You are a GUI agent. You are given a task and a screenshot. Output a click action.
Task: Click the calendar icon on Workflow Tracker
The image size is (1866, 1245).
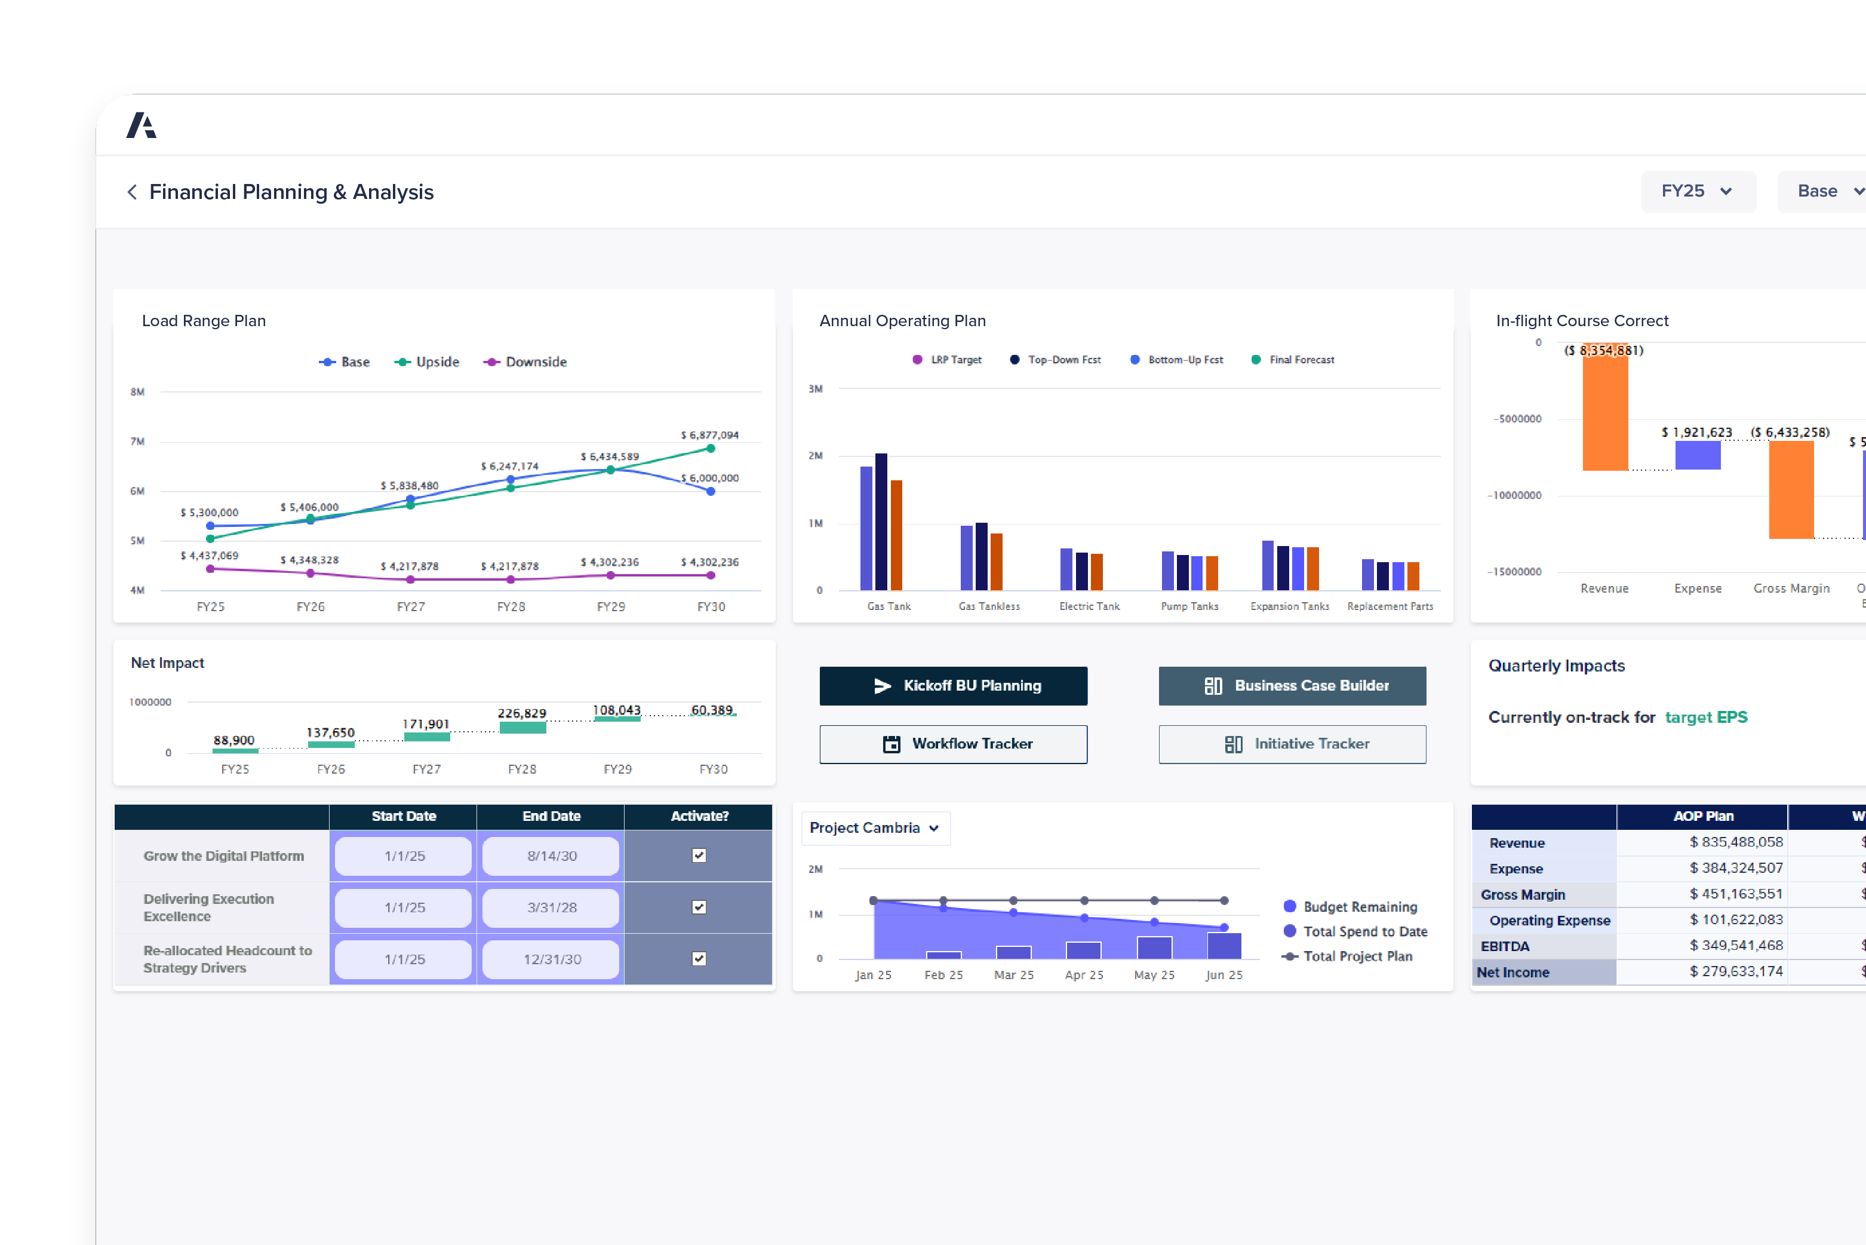892,744
